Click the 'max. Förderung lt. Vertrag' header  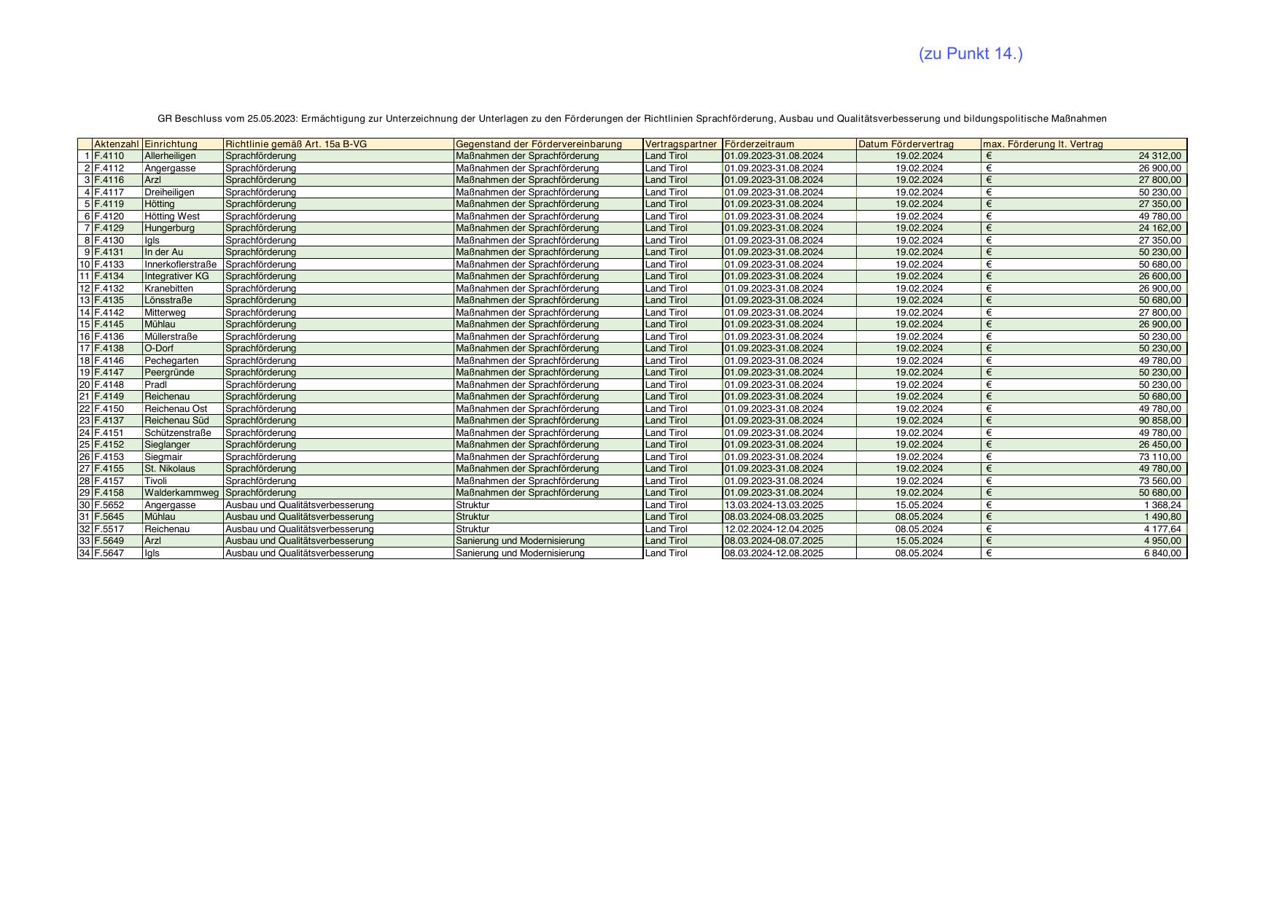(1043, 144)
